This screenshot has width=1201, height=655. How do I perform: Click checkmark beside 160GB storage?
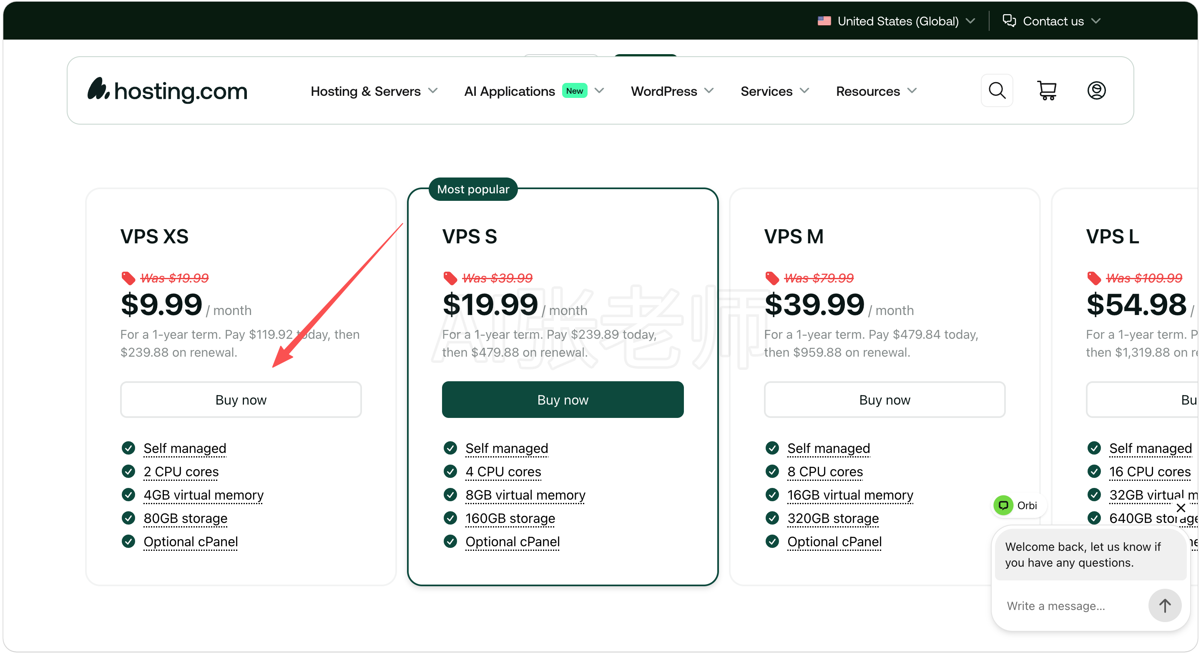[450, 518]
